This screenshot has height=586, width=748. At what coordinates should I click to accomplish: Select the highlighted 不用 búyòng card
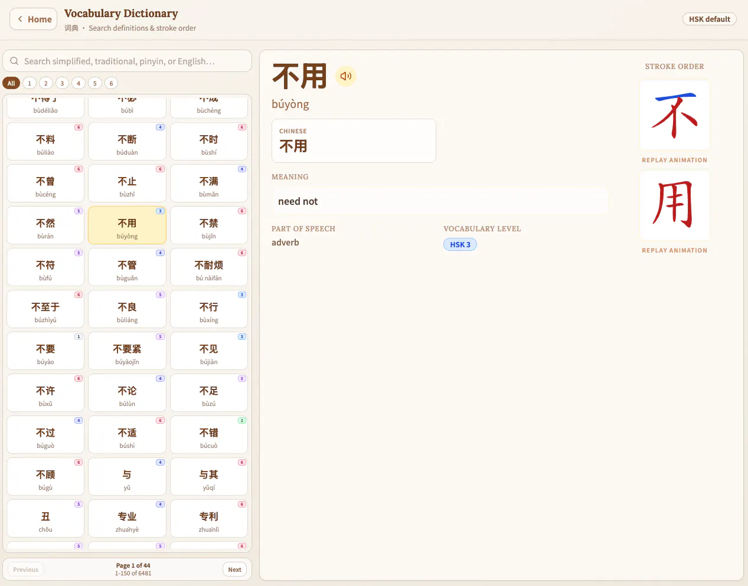127,225
